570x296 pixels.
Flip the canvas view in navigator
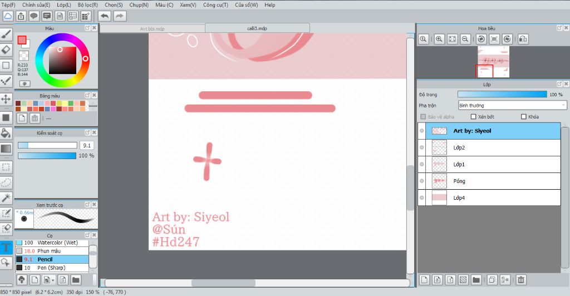click(523, 39)
